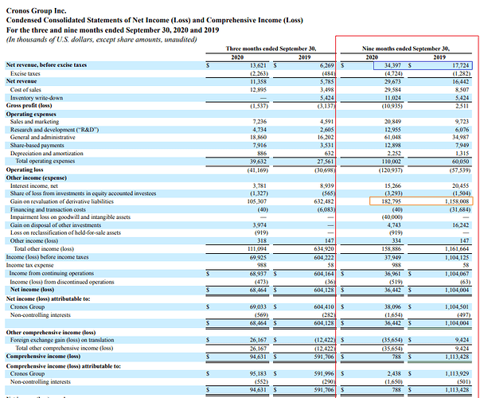Click the 17,724 revenue value for 2019
Screen dimensions: 480x398
tap(460, 65)
